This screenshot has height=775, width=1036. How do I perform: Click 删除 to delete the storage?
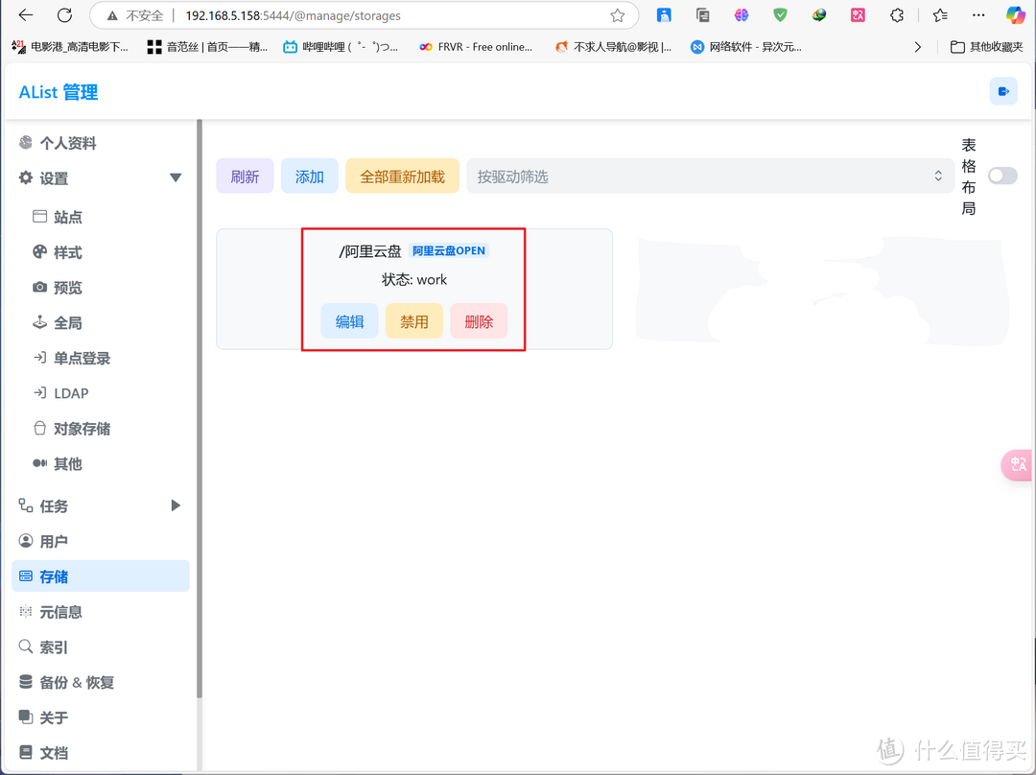point(478,320)
